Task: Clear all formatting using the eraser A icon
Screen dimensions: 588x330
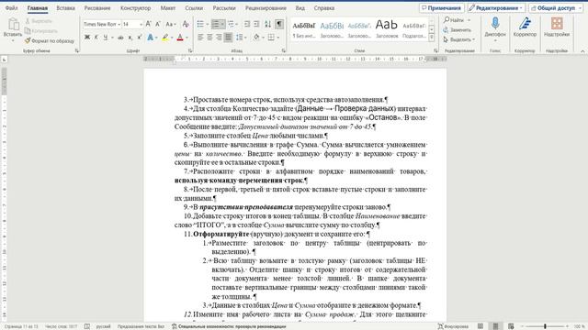Action: tap(186, 24)
